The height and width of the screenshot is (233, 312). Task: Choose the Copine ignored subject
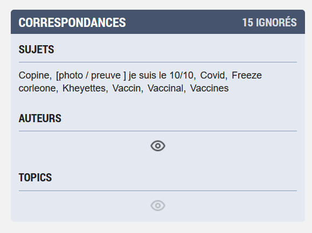coord(34,75)
